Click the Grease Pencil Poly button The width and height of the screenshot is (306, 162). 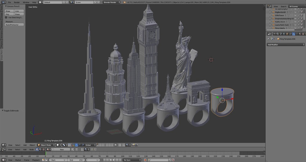pos(9,14)
